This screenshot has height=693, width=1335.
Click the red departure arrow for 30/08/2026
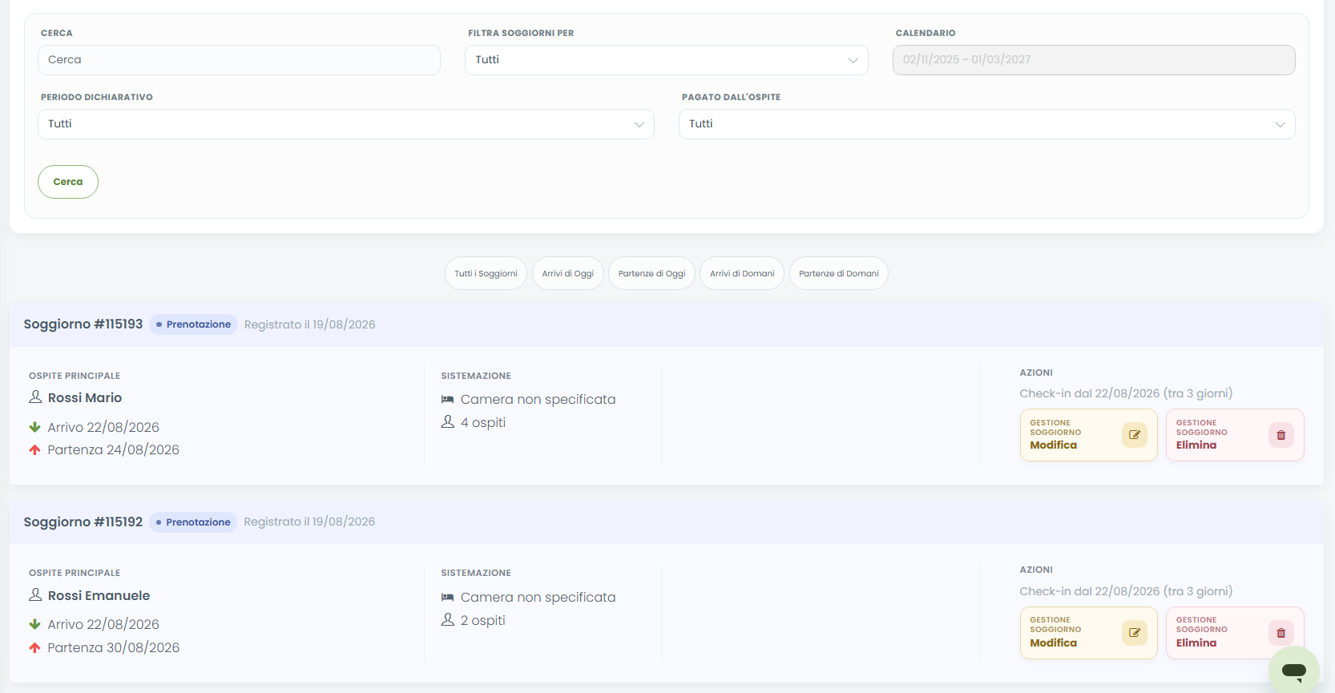pos(34,647)
